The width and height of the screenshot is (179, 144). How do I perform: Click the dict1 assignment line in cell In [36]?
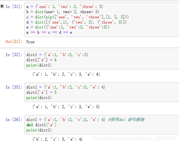66,119
